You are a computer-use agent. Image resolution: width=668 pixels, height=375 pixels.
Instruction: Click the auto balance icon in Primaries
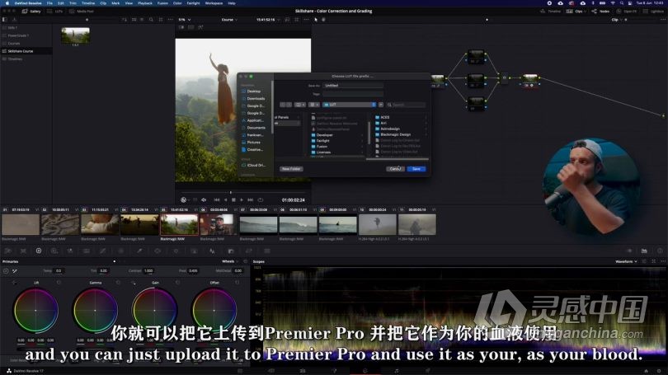tap(6, 271)
